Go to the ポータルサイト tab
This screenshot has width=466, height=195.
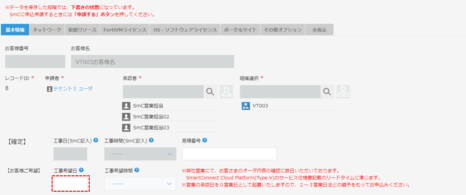click(240, 30)
